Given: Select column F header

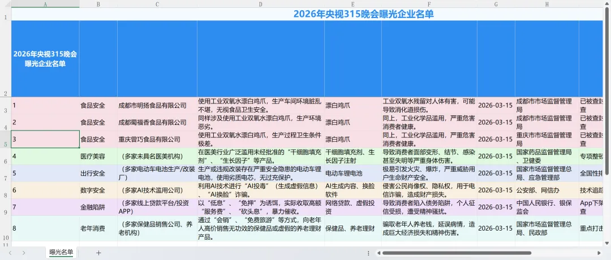Looking at the screenshot, I should [429, 5].
